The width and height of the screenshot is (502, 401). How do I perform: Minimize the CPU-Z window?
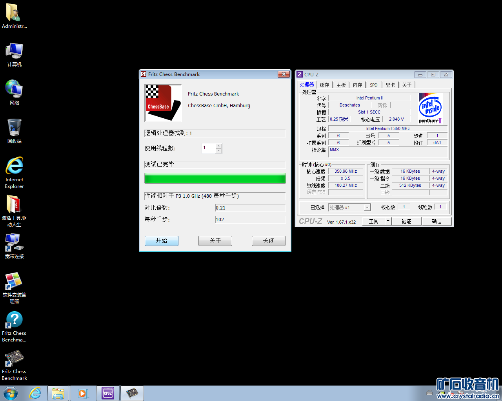pyautogui.click(x=420, y=74)
